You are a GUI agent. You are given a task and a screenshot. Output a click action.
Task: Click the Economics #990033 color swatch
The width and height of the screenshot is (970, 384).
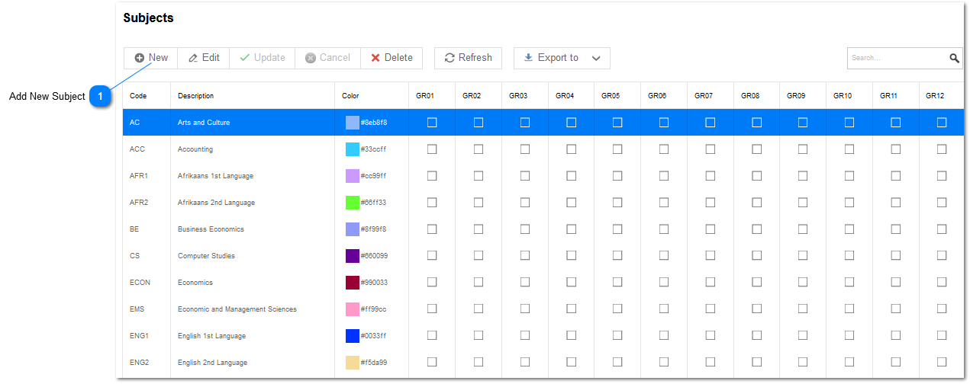click(352, 283)
